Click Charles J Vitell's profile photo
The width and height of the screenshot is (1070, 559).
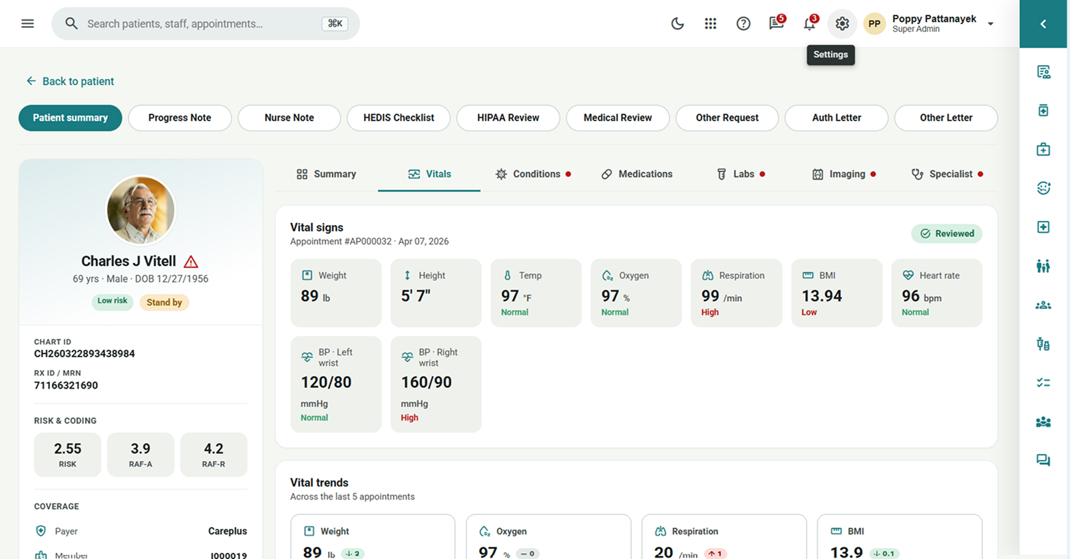[x=140, y=210]
